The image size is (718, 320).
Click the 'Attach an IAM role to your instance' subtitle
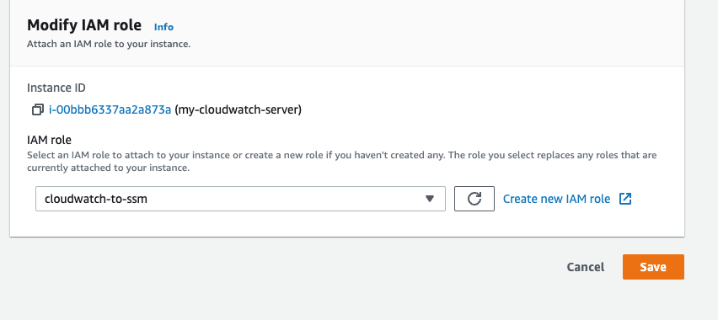pyautogui.click(x=109, y=45)
